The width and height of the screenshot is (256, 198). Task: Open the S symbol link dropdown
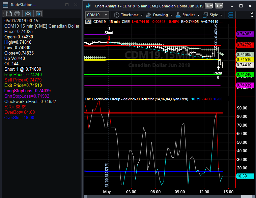(209, 6)
